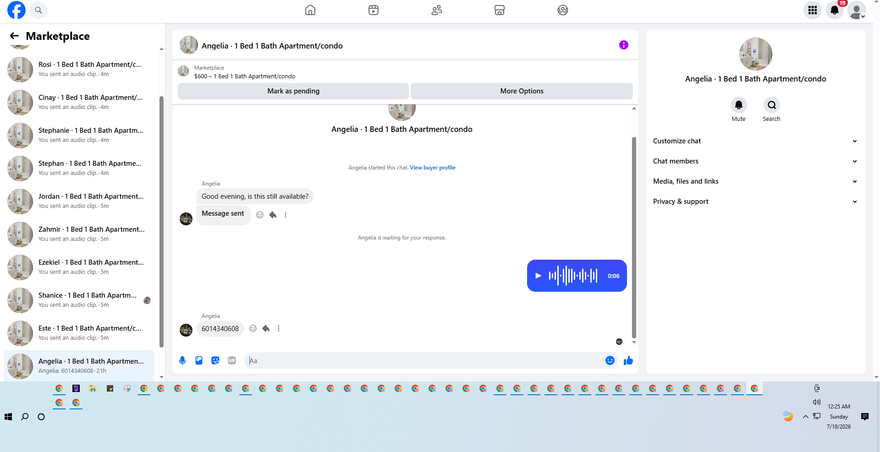Expand Media, files and links section
880x452 pixels.
(x=755, y=181)
